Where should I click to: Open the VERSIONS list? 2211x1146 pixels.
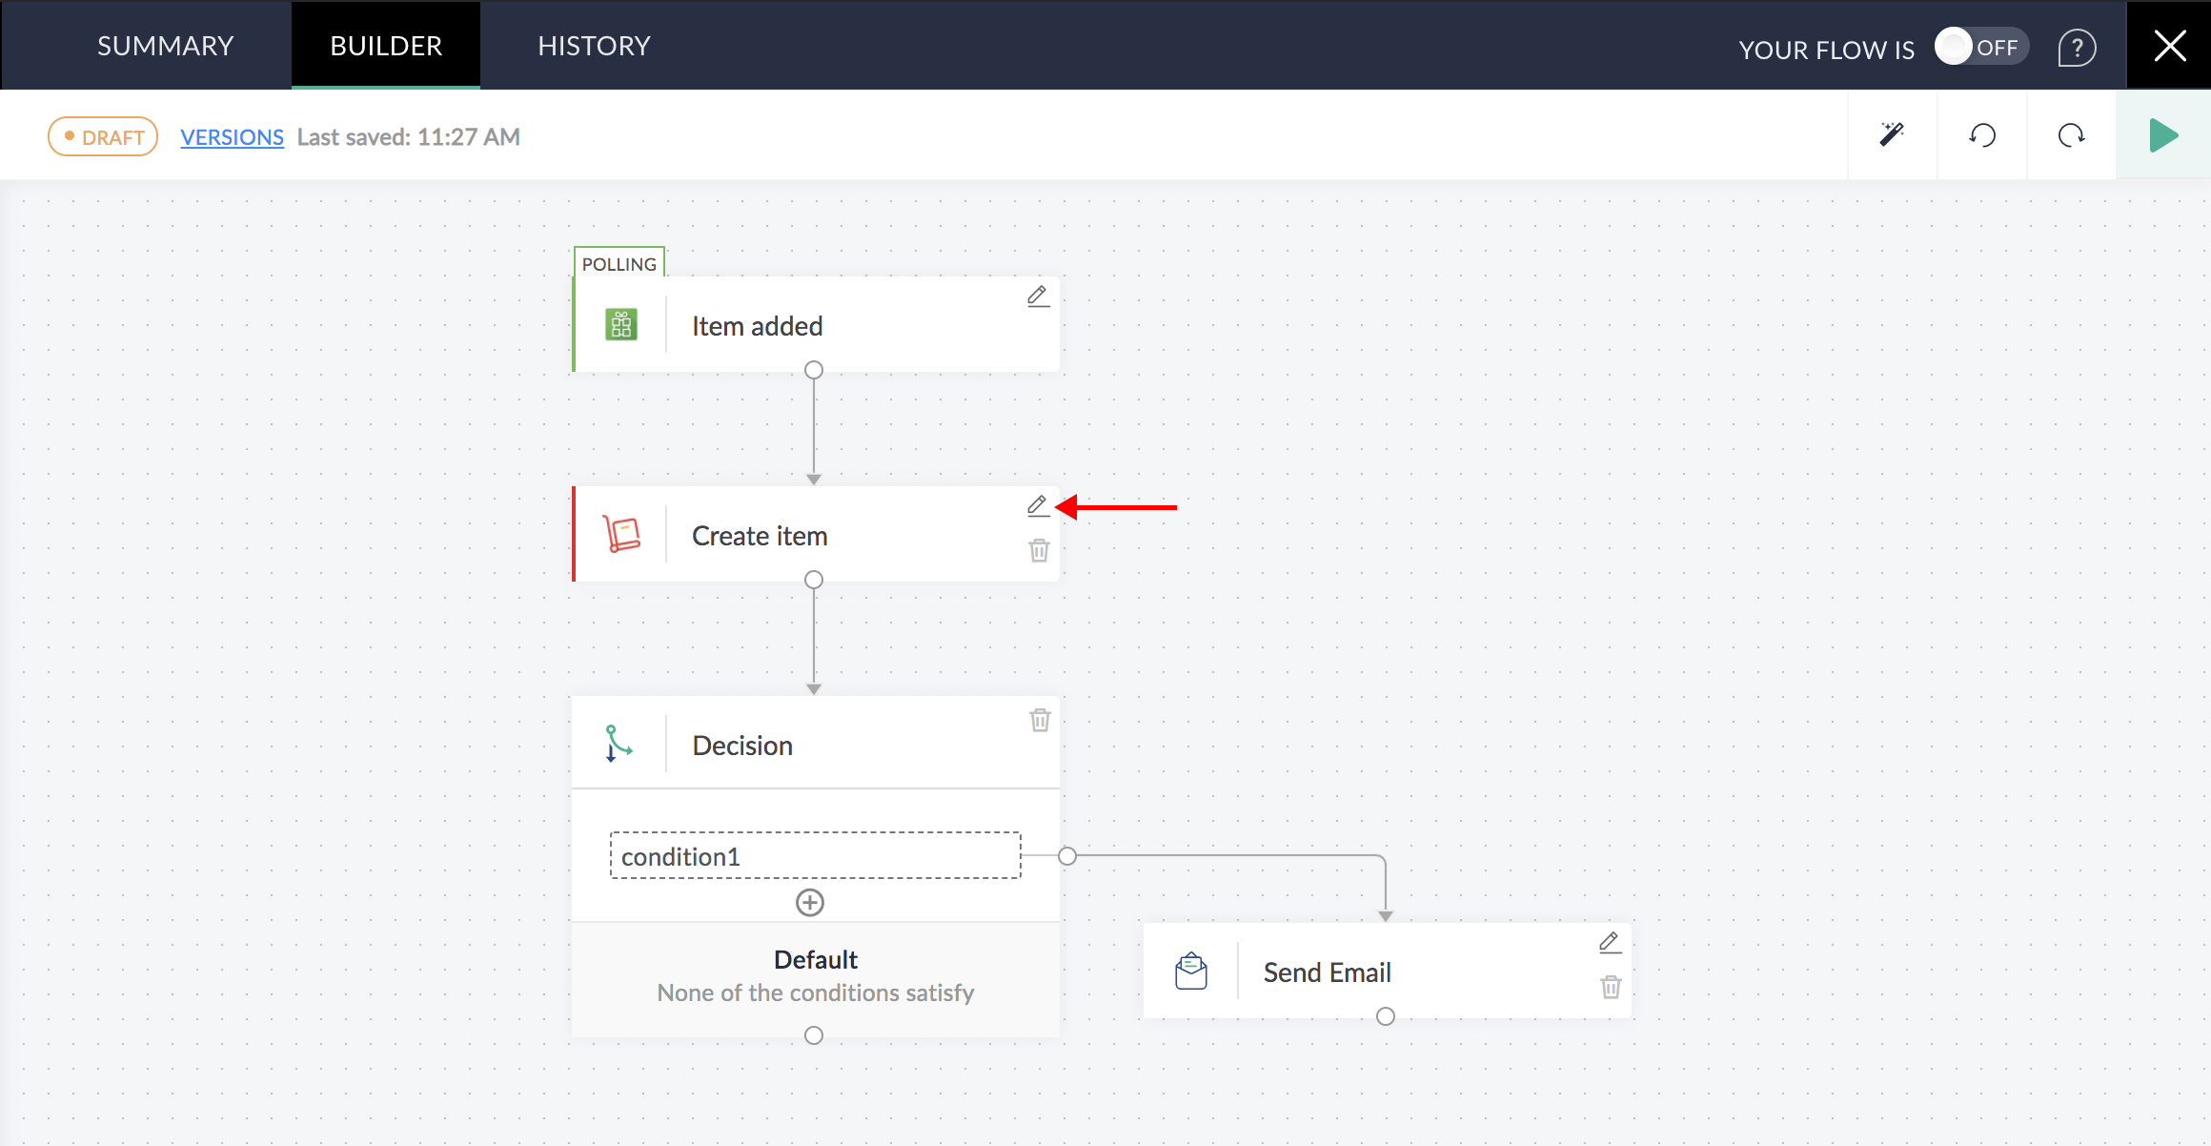click(x=232, y=136)
